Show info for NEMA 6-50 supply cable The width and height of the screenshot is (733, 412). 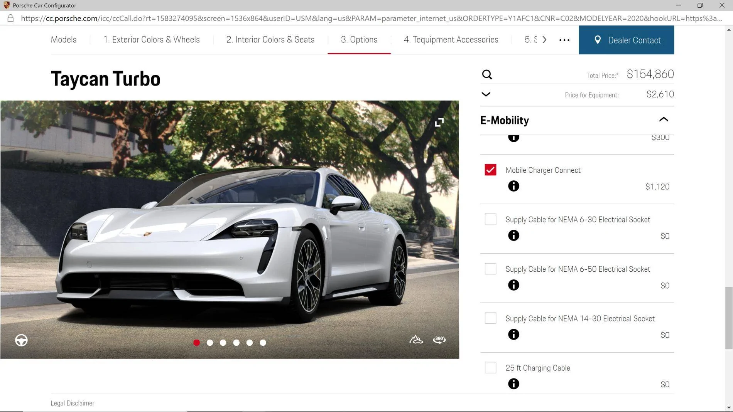click(x=513, y=285)
